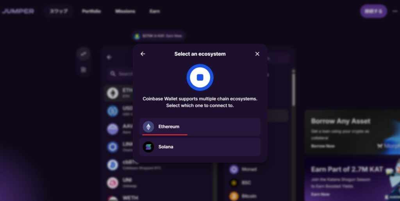Click the Ethereum diamond icon
The image size is (400, 201).
click(148, 127)
